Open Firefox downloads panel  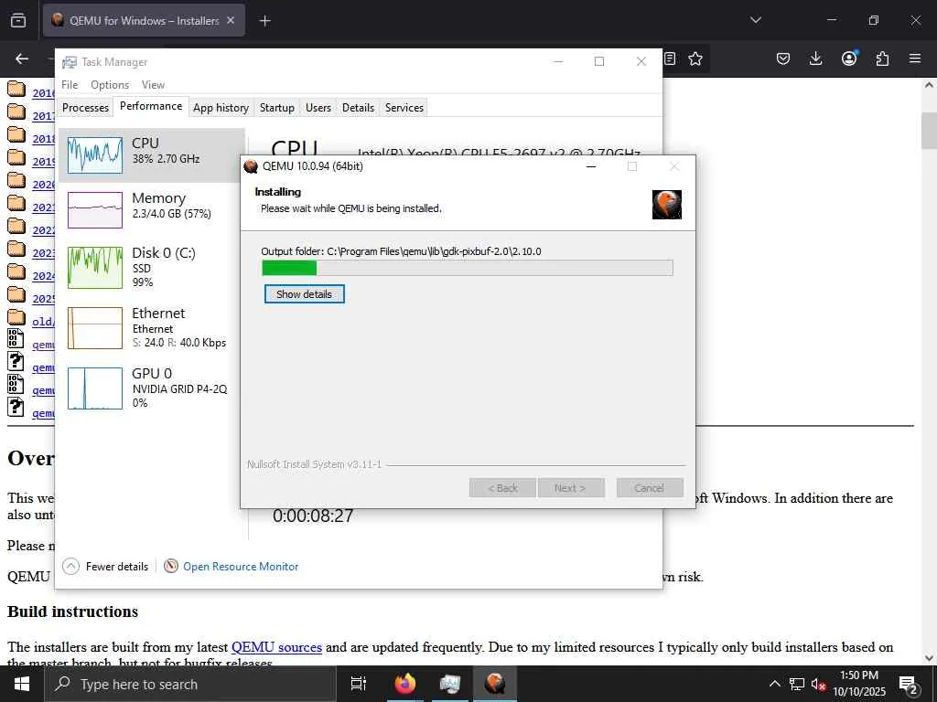click(815, 58)
